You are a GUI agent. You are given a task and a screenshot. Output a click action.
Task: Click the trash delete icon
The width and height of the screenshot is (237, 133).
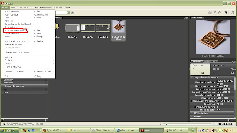point(226,13)
